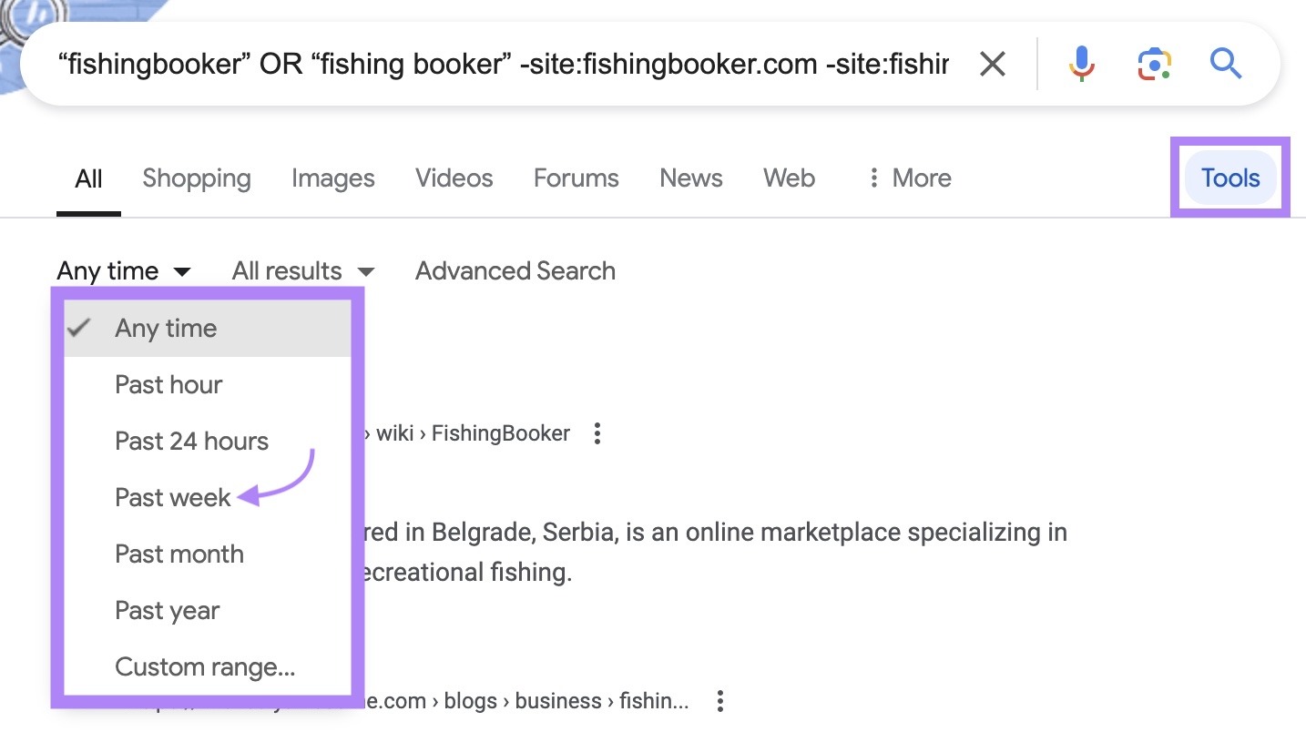Open the Any time dropdown
1306x732 pixels.
pyautogui.click(x=125, y=270)
